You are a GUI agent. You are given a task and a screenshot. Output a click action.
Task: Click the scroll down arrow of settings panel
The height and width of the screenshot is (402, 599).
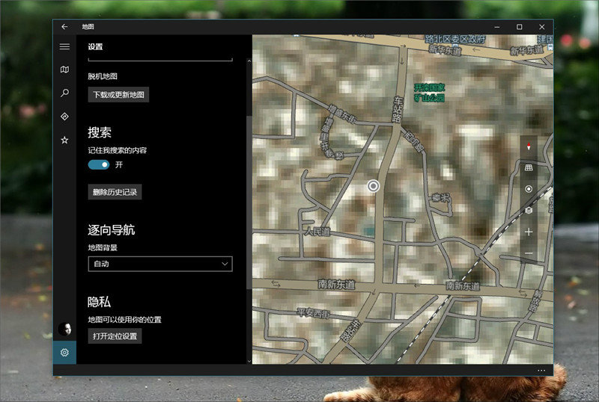249,361
